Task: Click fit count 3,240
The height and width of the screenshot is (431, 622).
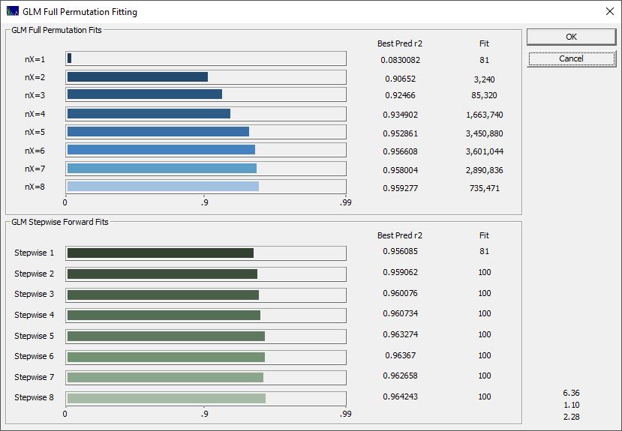Action: click(485, 79)
